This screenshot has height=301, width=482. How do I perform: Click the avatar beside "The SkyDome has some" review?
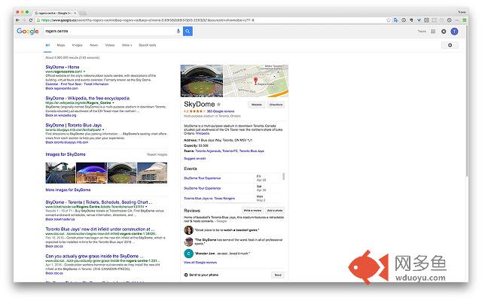point(188,242)
